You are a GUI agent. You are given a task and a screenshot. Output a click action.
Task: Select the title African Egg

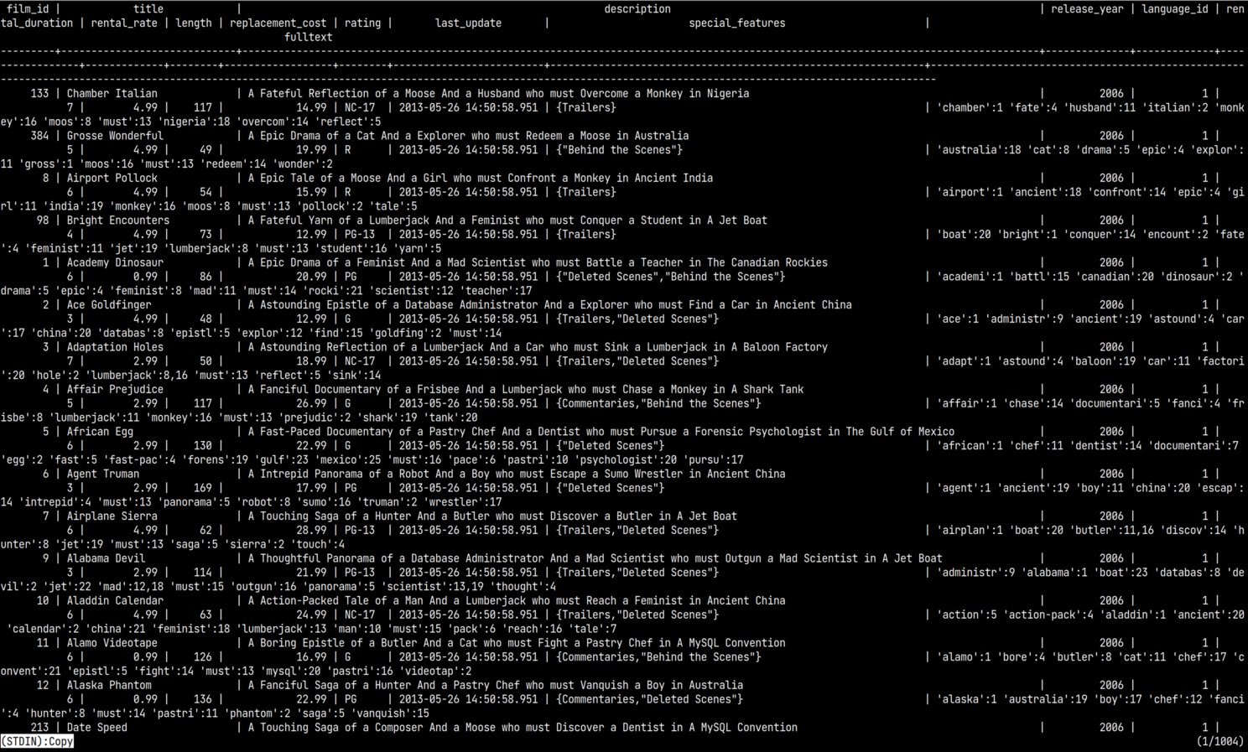click(x=100, y=432)
